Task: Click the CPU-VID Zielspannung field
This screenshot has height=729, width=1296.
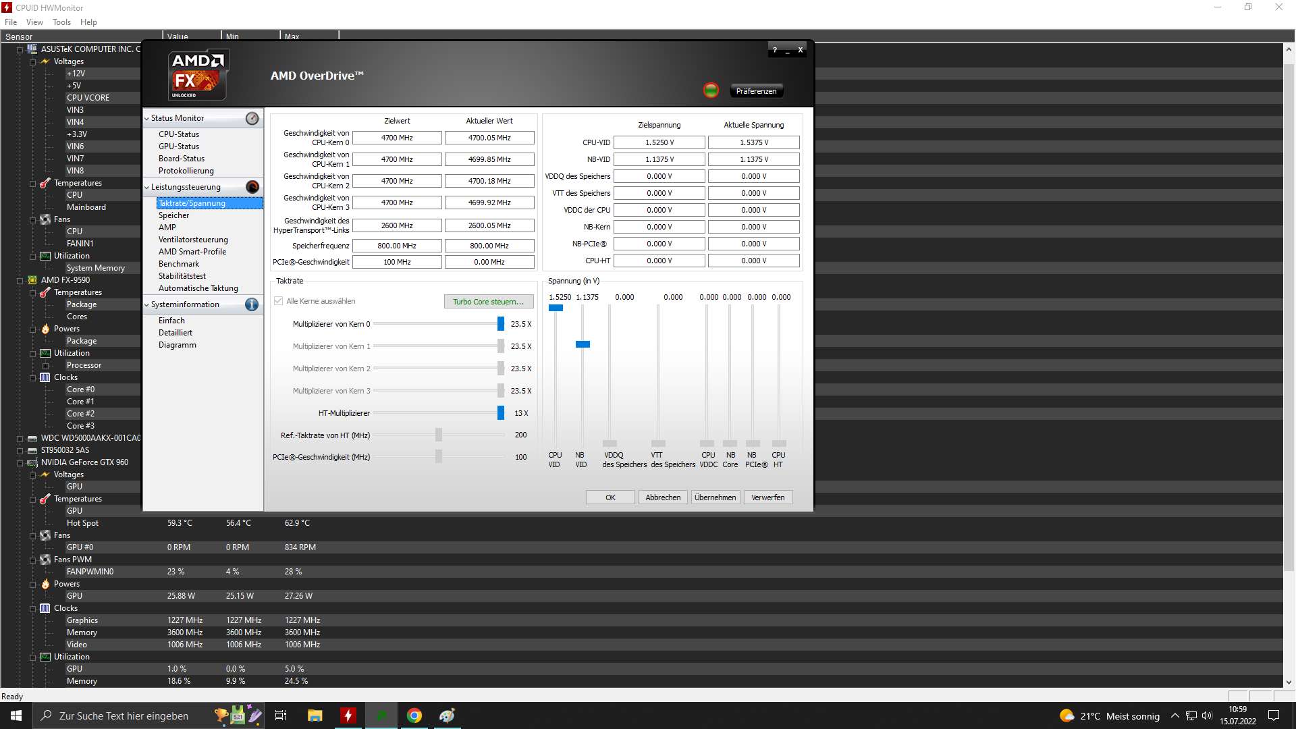Action: tap(659, 142)
